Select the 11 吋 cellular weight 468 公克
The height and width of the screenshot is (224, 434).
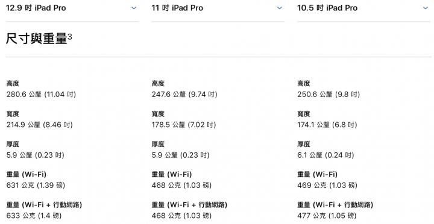181,216
